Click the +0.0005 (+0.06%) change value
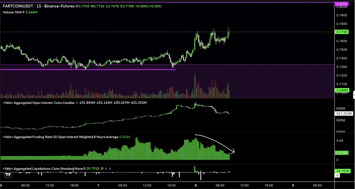355x189 pixels. 149,6
